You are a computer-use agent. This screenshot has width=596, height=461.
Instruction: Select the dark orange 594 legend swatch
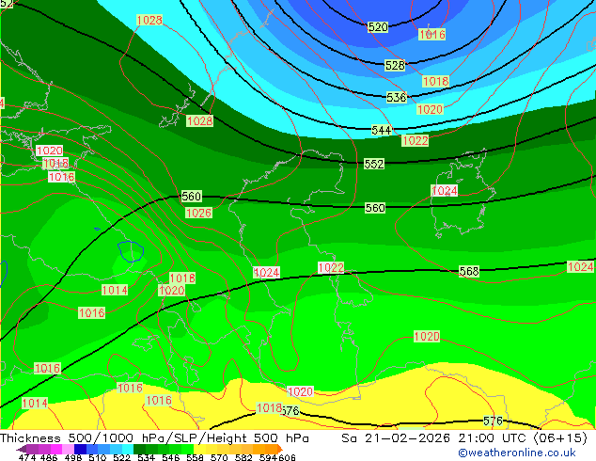click(271, 449)
